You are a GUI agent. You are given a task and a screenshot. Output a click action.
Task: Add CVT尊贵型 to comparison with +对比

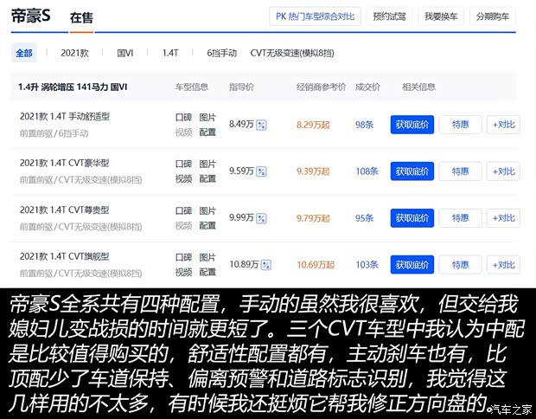(503, 218)
